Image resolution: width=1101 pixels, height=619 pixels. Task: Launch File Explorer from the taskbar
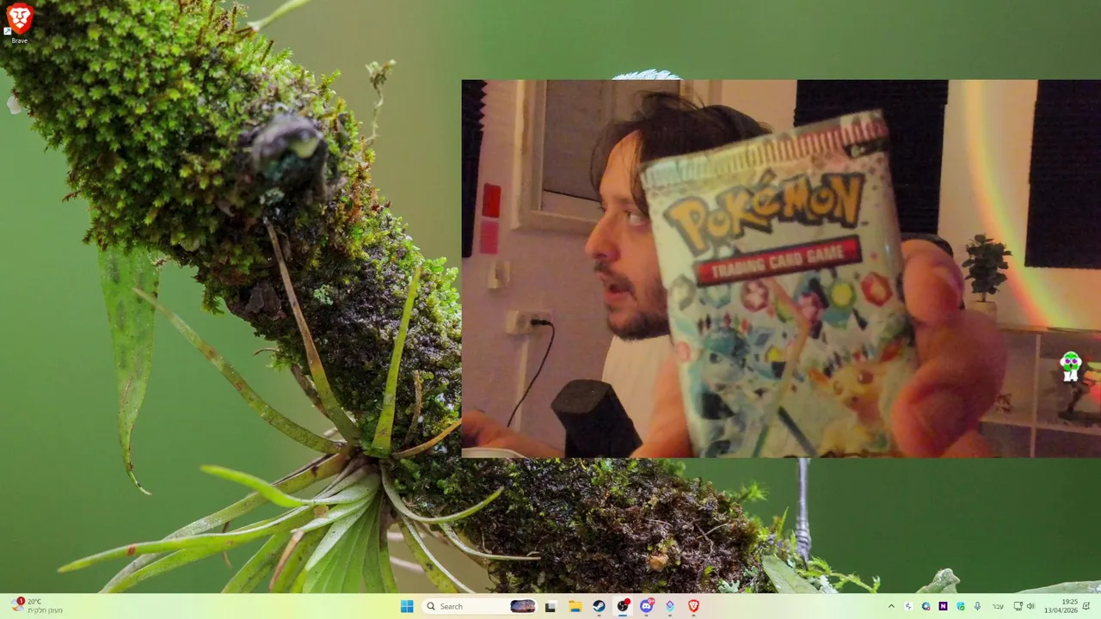(575, 606)
